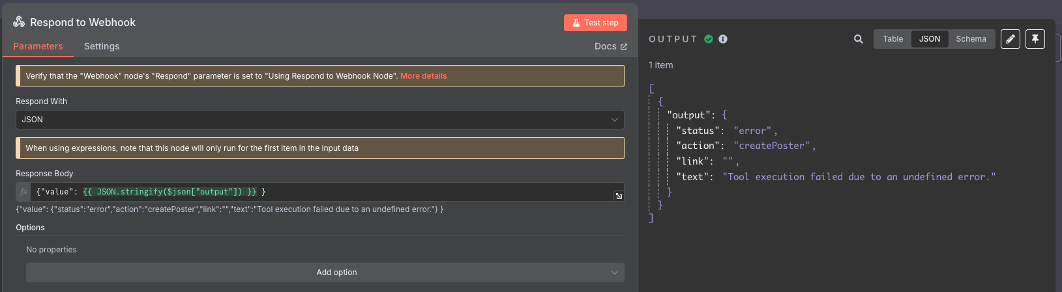Click the "output" key in JSON view
The image size is (1062, 292).
688,115
